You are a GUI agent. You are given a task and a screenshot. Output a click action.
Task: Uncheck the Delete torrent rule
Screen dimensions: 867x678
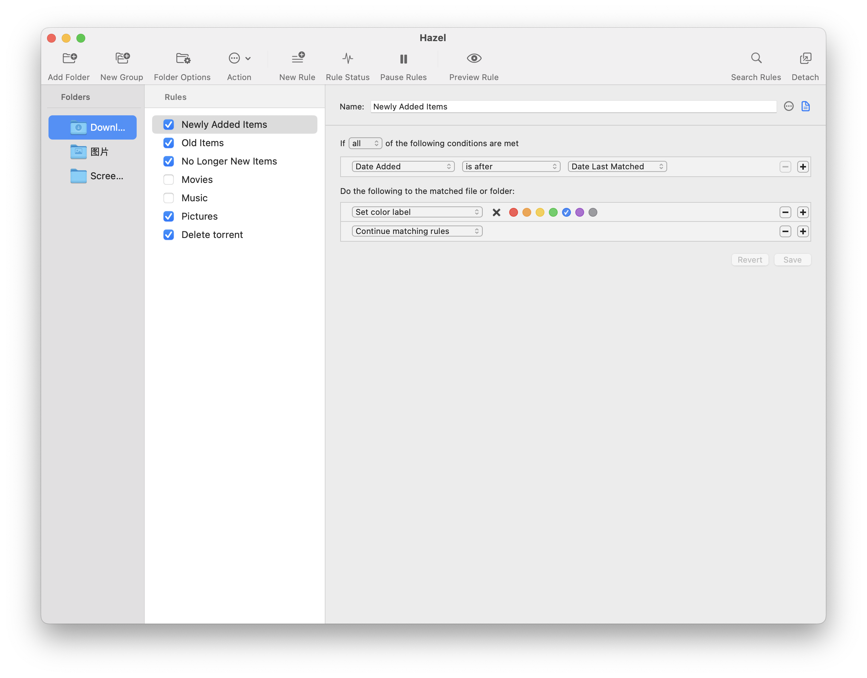coord(169,235)
